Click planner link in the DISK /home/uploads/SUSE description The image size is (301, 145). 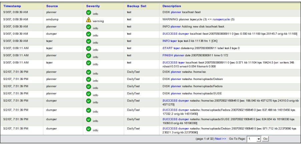click(x=176, y=93)
